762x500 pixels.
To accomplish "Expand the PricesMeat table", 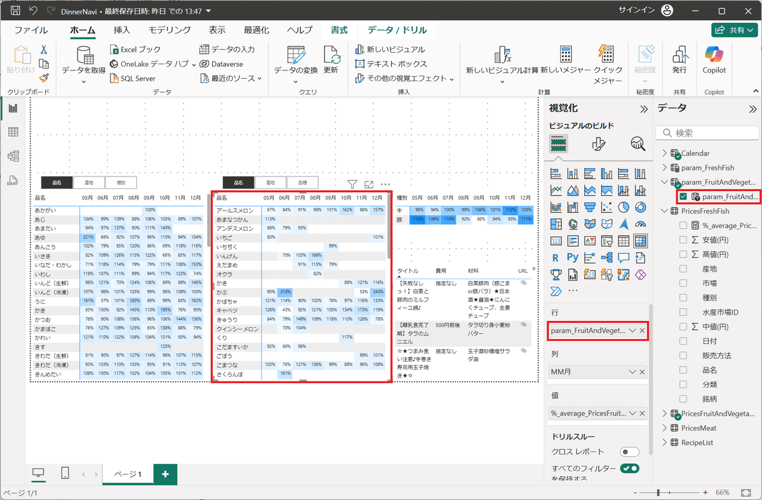I will pyautogui.click(x=665, y=428).
